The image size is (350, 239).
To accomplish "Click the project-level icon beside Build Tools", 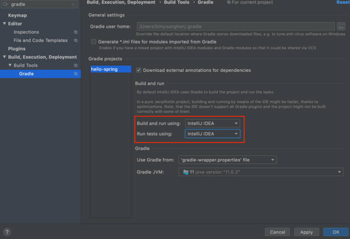I will [75, 65].
